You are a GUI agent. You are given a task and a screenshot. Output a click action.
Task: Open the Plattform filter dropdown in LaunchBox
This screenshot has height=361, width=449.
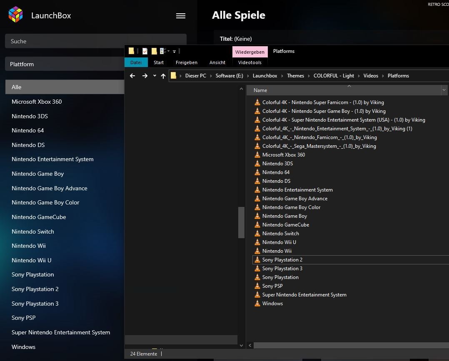[x=65, y=64]
